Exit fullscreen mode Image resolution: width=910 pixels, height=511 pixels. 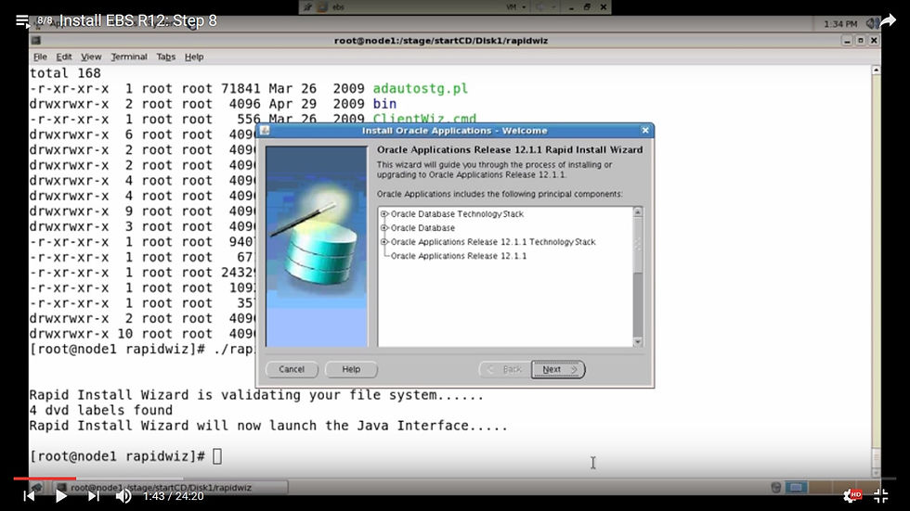pos(881,495)
